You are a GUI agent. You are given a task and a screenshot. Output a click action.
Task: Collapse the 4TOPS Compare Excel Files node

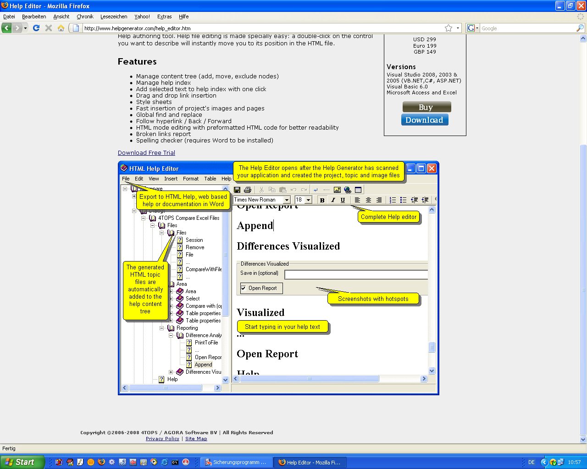click(x=144, y=218)
